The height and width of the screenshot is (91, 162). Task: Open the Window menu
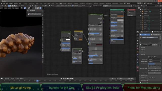point(16,3)
